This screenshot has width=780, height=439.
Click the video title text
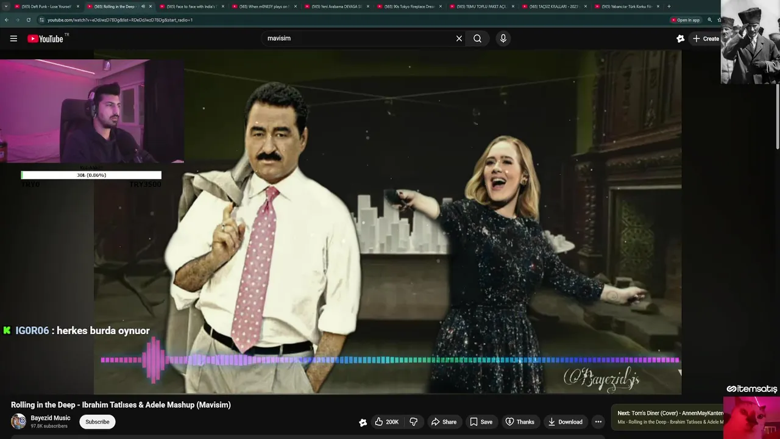tap(121, 405)
